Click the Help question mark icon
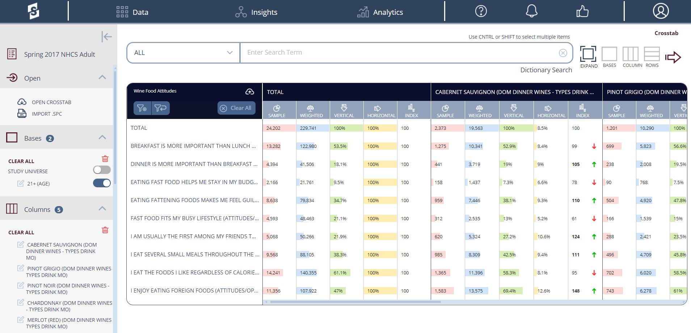691x333 pixels. (x=481, y=12)
